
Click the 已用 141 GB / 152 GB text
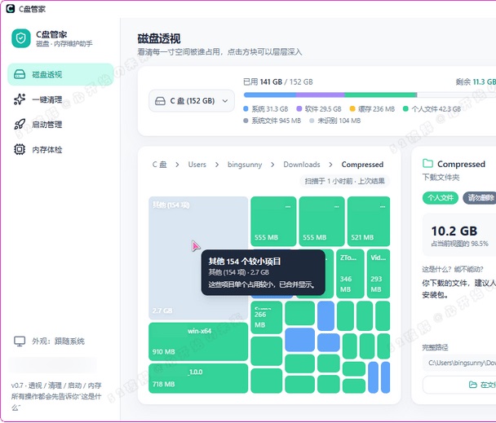[x=278, y=82]
